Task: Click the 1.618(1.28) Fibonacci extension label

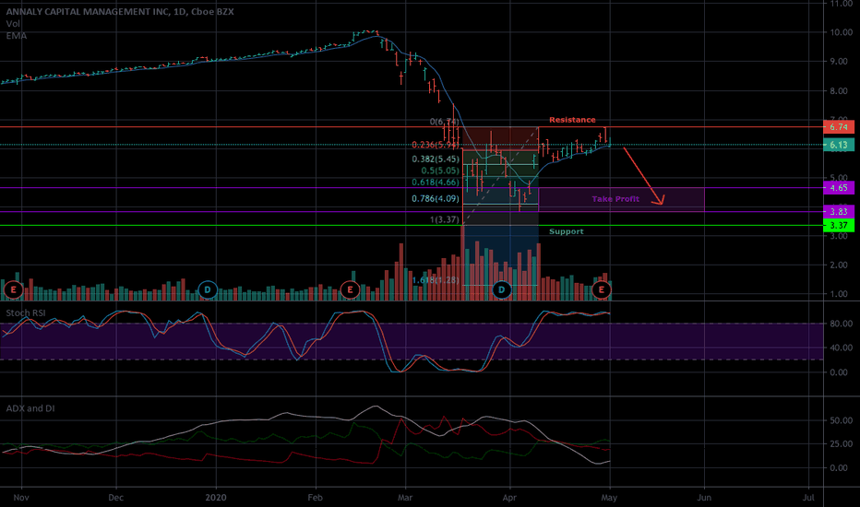Action: point(436,280)
